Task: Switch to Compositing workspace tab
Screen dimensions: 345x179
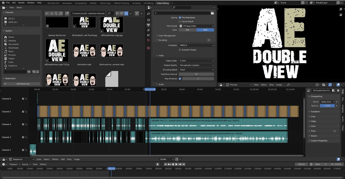Action: pyautogui.click(x=81, y=3)
